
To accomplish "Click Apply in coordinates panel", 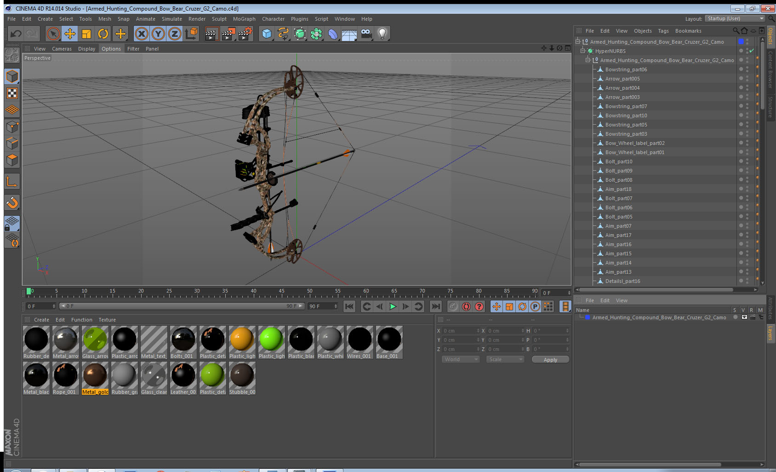I will tap(550, 360).
